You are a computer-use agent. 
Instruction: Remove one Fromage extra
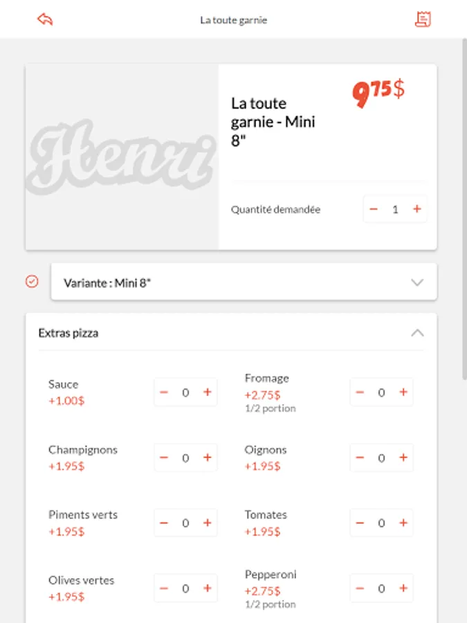tap(360, 392)
